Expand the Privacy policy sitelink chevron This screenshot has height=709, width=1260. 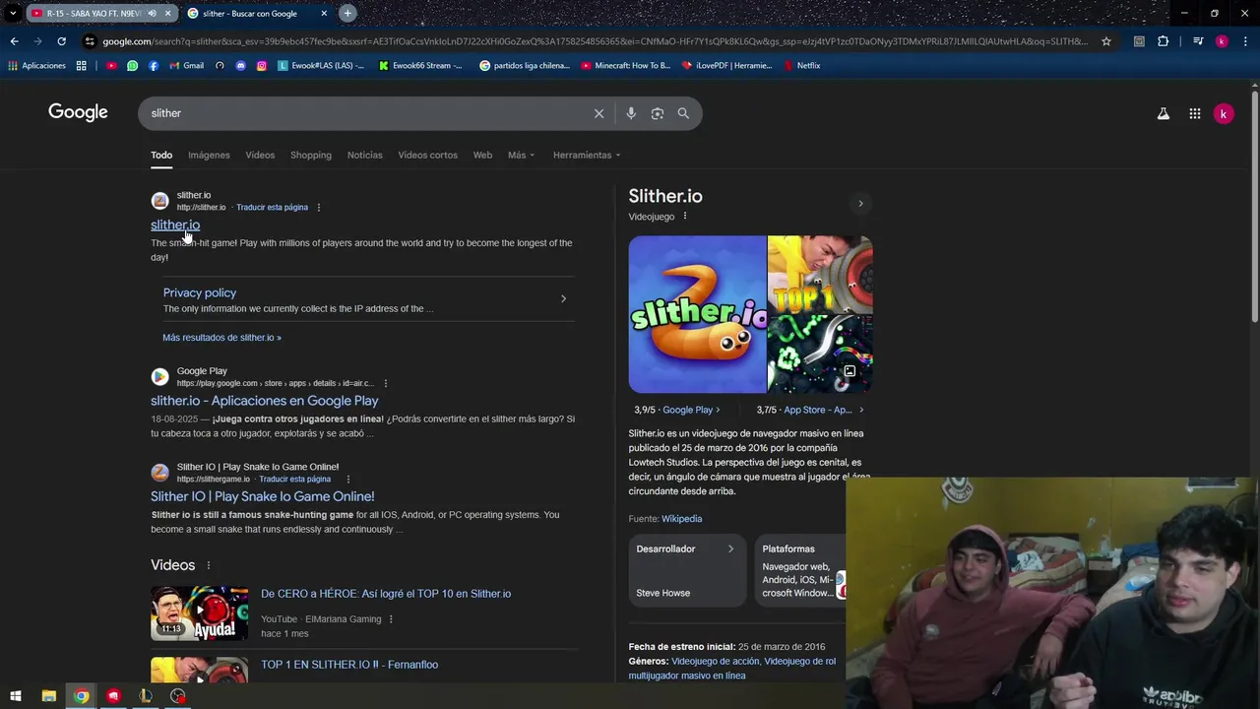(x=563, y=298)
